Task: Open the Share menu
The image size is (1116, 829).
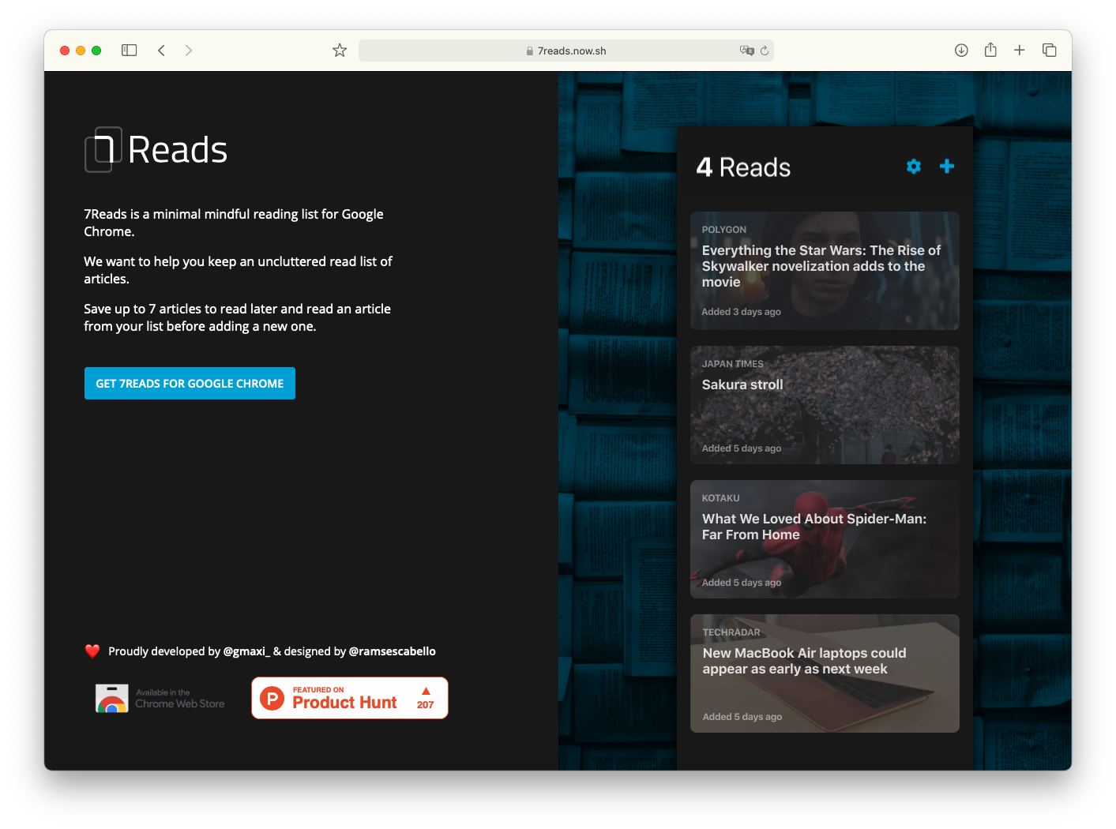Action: 990,51
